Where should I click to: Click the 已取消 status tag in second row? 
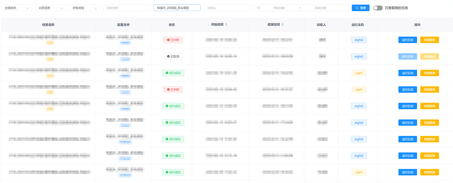[x=173, y=56]
